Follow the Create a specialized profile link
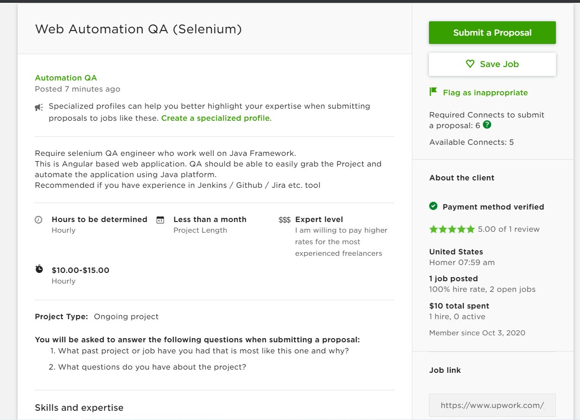The image size is (580, 420). coord(216,118)
